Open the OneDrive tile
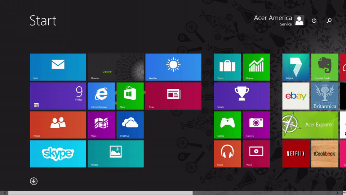The image size is (346, 195). [x=130, y=125]
